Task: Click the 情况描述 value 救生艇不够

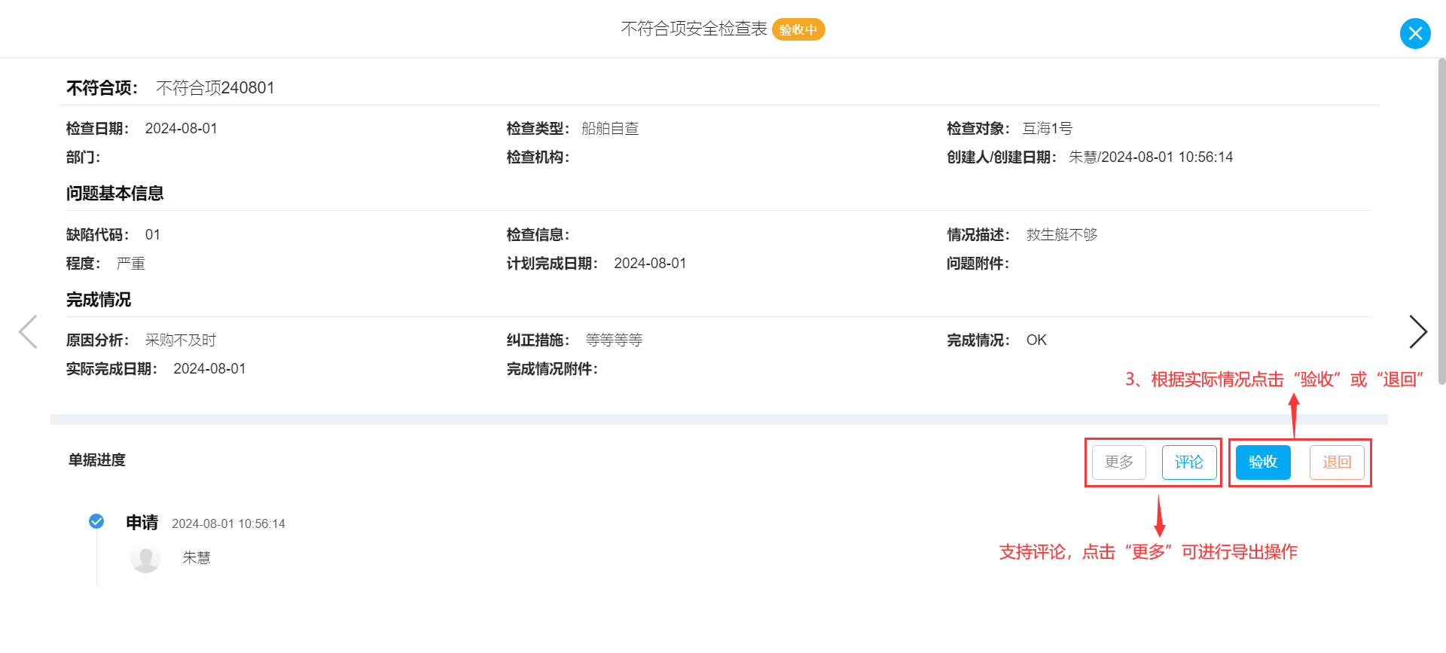Action: (x=1062, y=235)
